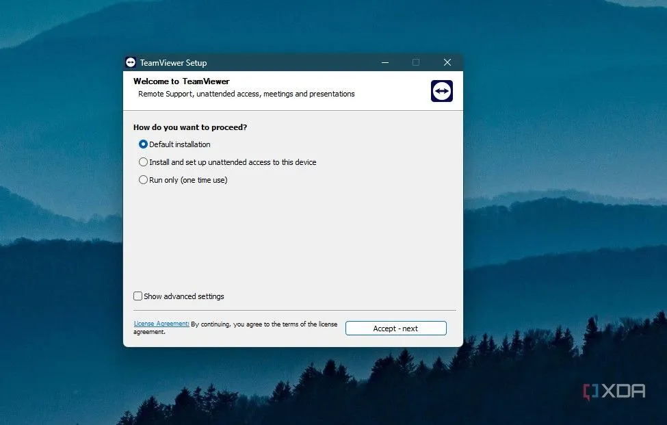Click the large TeamViewer logo in the header
The image size is (667, 425).
click(441, 91)
